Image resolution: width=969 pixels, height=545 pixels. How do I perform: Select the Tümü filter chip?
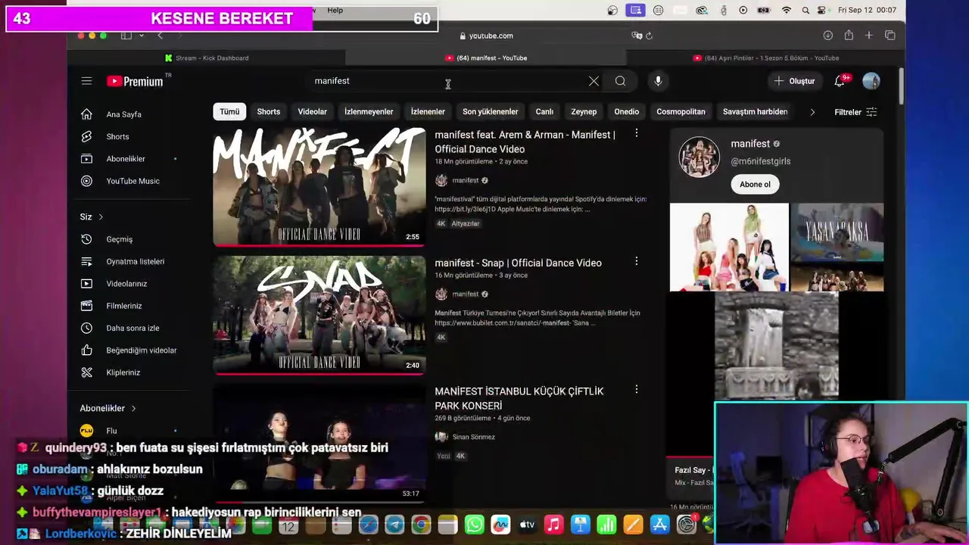click(229, 112)
